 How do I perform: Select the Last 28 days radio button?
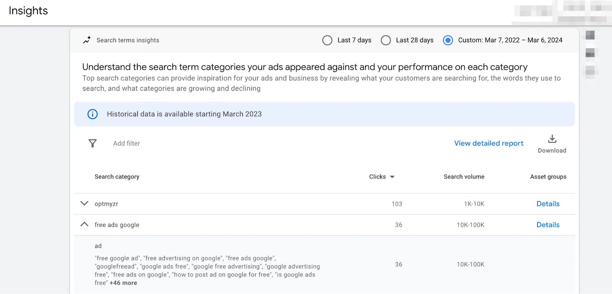386,40
